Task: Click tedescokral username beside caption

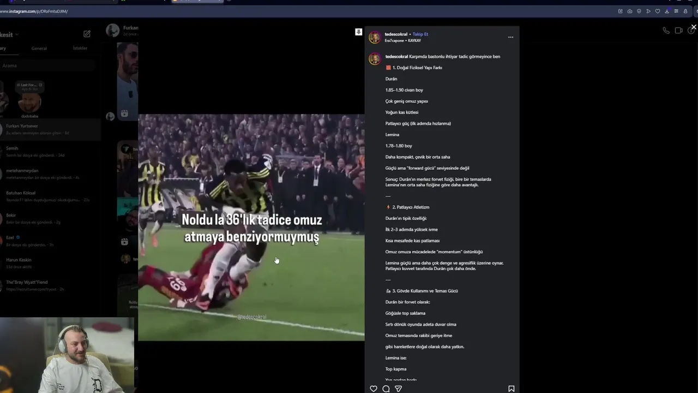Action: 396,56
